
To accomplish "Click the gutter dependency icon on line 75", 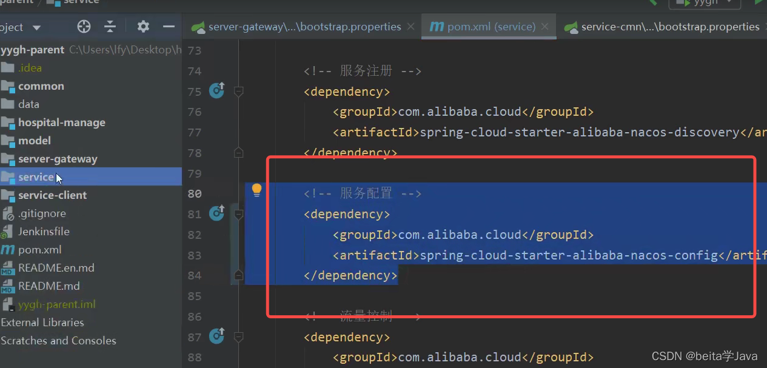I will (217, 91).
